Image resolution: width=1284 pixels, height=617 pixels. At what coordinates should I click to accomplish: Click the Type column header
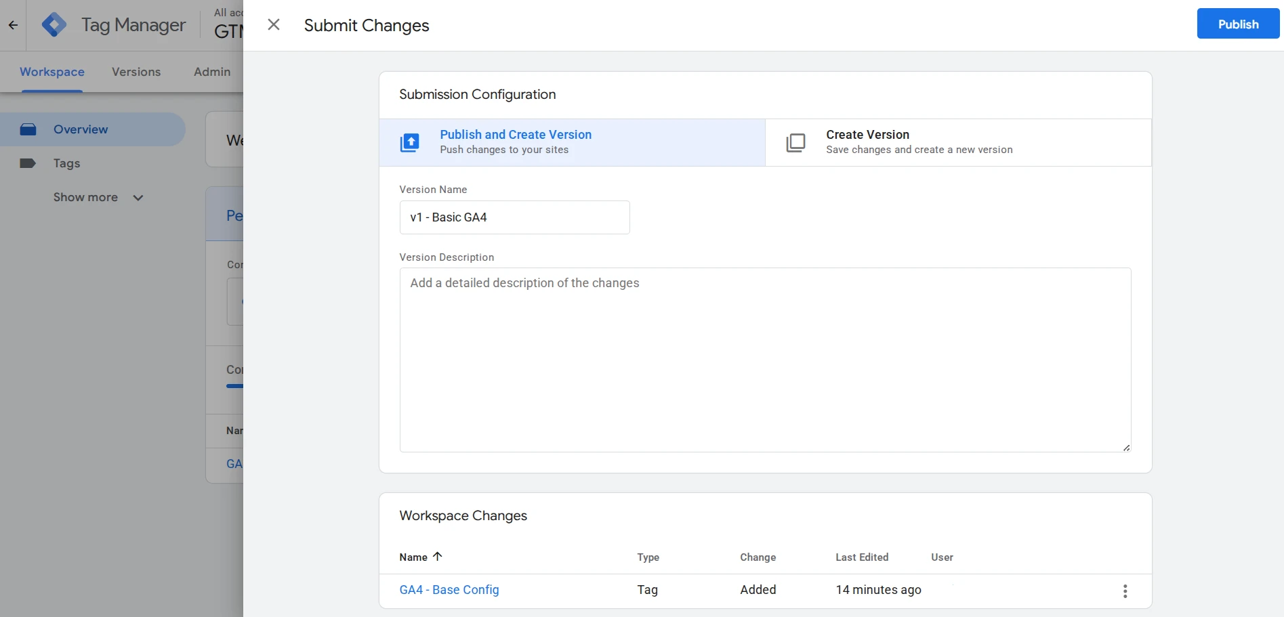pyautogui.click(x=648, y=557)
